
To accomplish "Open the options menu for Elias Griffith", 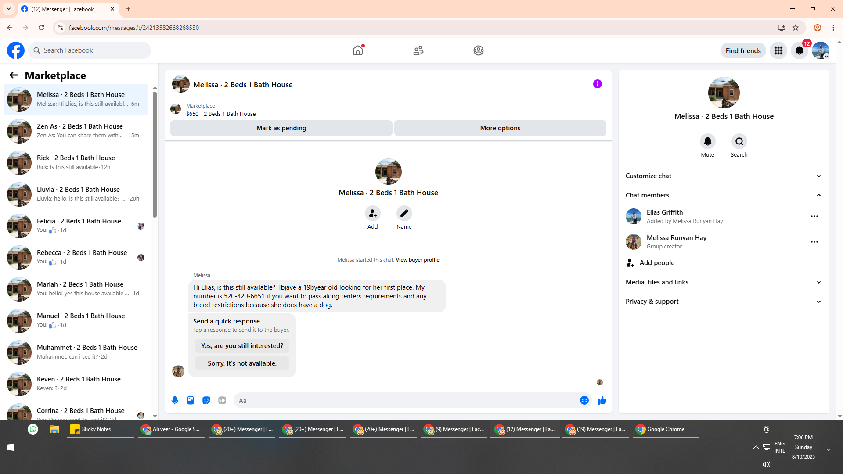I will pos(814,216).
